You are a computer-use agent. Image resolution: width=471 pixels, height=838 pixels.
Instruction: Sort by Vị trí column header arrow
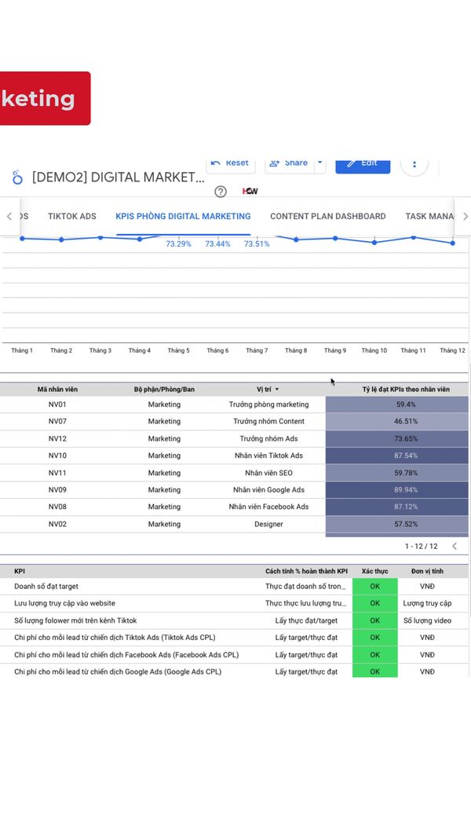(x=277, y=390)
